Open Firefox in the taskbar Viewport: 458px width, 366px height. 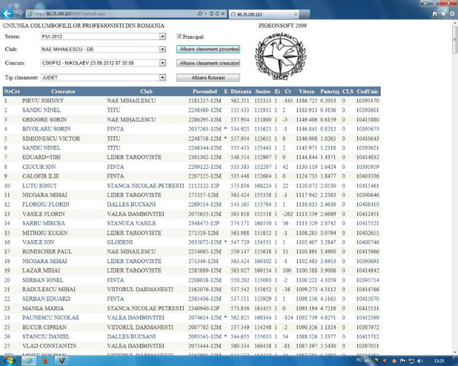click(x=45, y=361)
